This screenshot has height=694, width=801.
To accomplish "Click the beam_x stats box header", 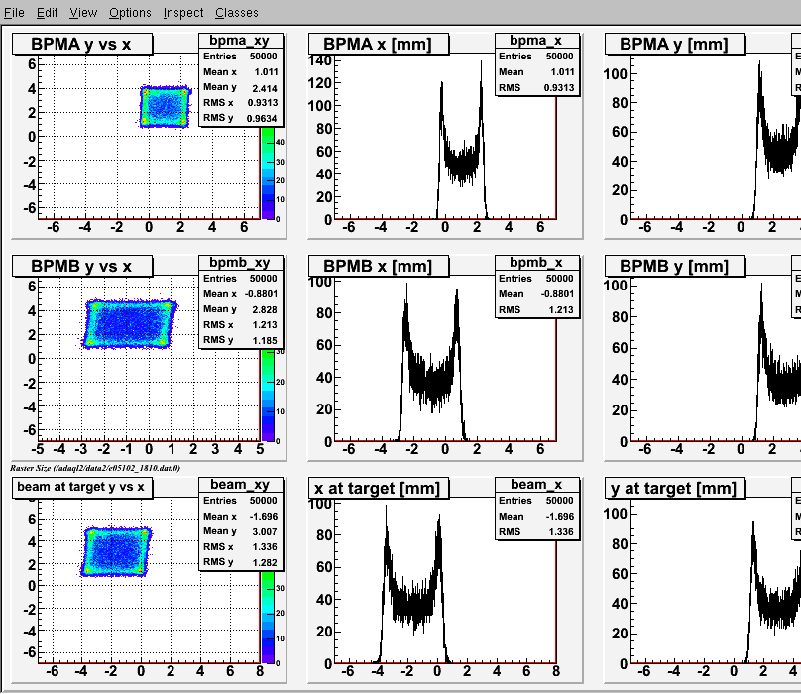I will 536,485.
